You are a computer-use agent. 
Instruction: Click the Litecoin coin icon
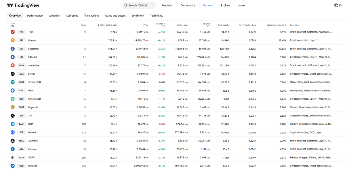[x=13, y=57]
